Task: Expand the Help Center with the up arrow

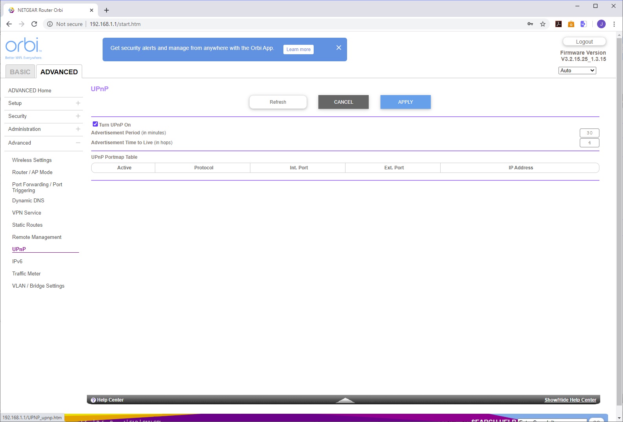Action: 345,400
